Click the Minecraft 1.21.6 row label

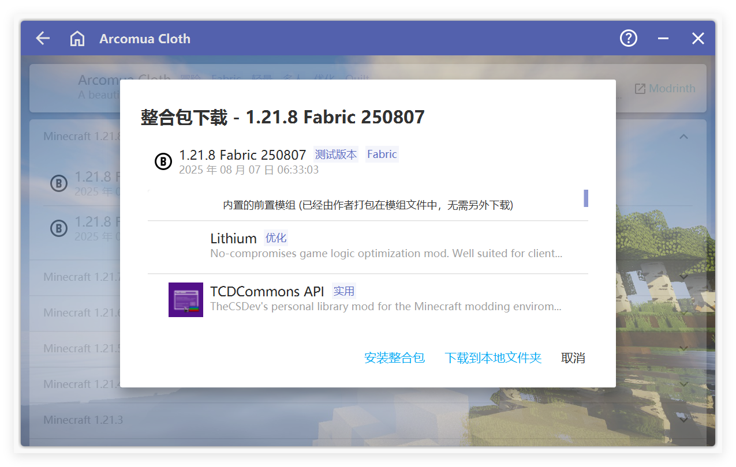pyautogui.click(x=82, y=312)
